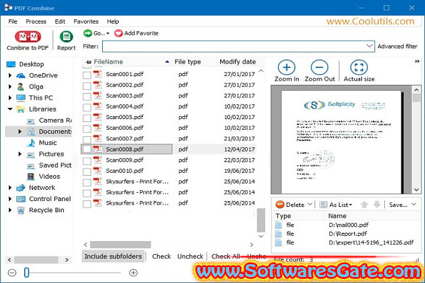Image resolution: width=425 pixels, height=283 pixels.
Task: Open the Edit menu
Action: pyautogui.click(x=60, y=21)
